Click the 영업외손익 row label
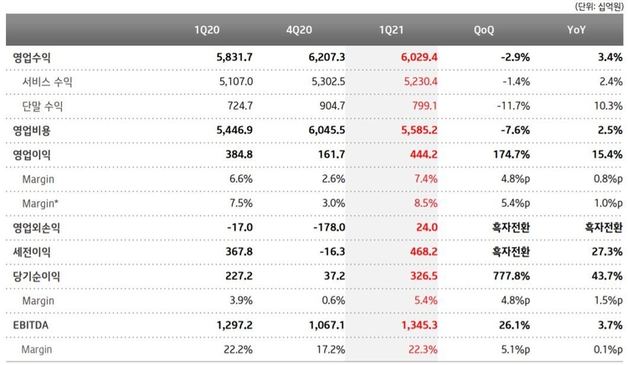This screenshot has height=365, width=628. click(x=37, y=227)
